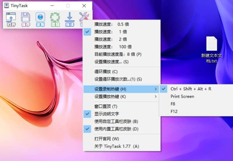Close the TinyTask window
The image size is (233, 161).
coord(84,6)
